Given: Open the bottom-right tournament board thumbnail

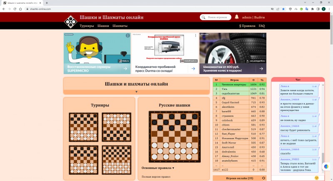Looking at the screenshot, I should (x=117, y=160).
